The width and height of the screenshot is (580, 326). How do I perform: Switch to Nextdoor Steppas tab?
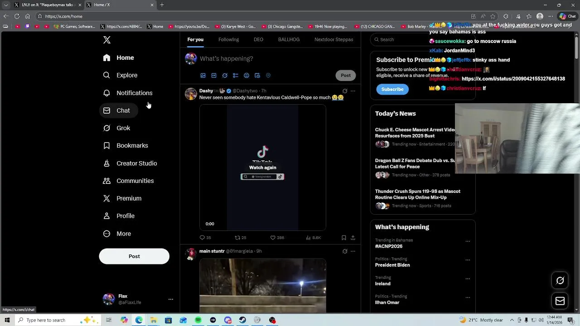pos(334,39)
